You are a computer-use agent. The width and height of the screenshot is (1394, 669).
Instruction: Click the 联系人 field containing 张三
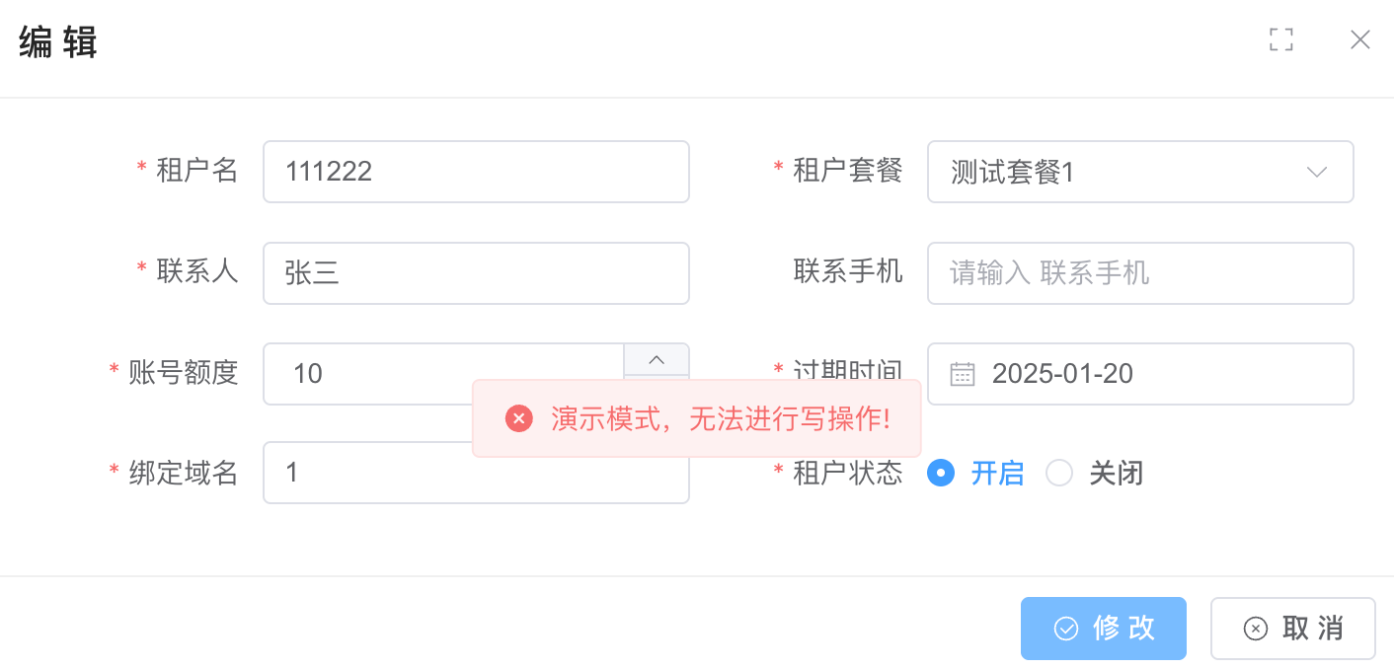pos(475,273)
